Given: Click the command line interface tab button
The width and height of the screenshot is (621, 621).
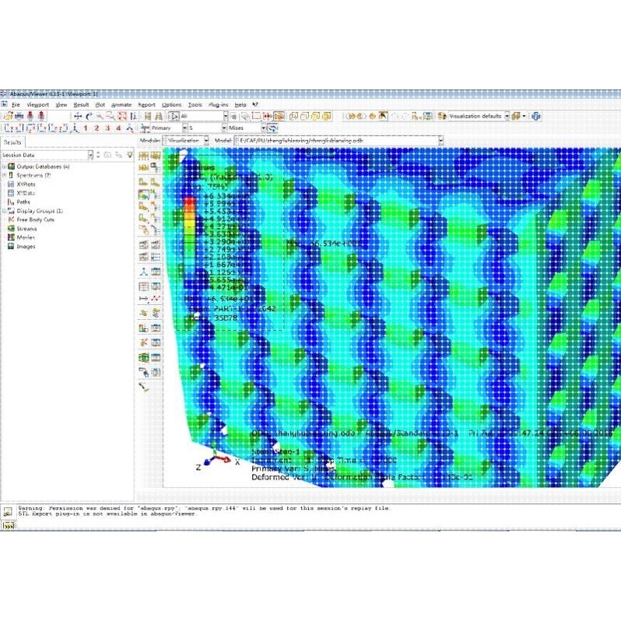Looking at the screenshot, I should [8, 525].
